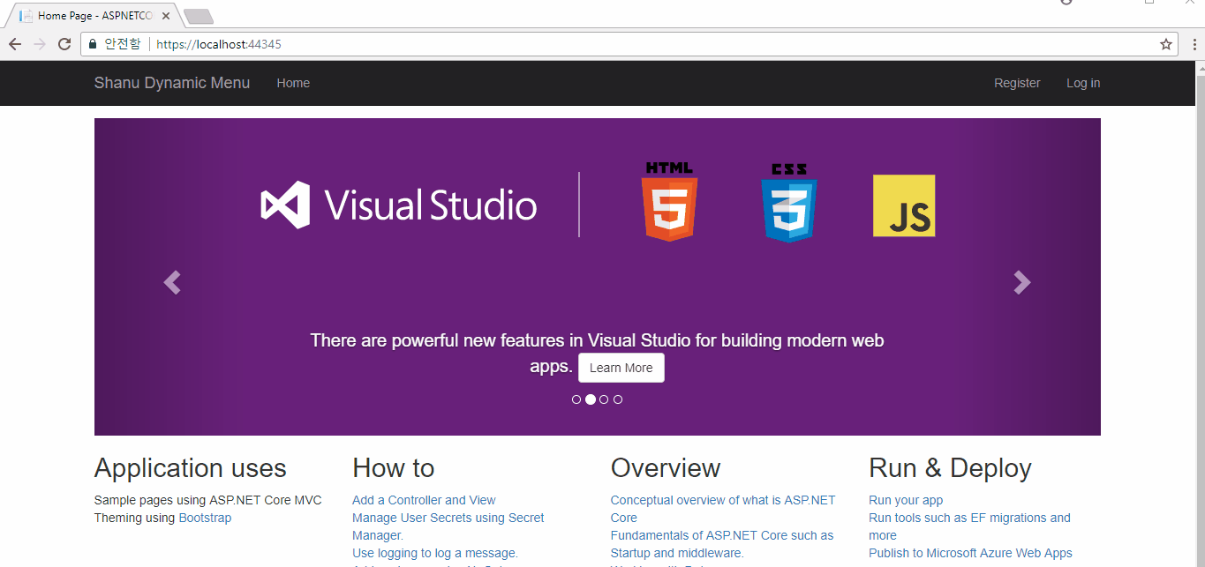Viewport: 1205px width, 567px height.
Task: Click Sample pages using ASP.NET Core MVC text
Action: click(x=208, y=500)
